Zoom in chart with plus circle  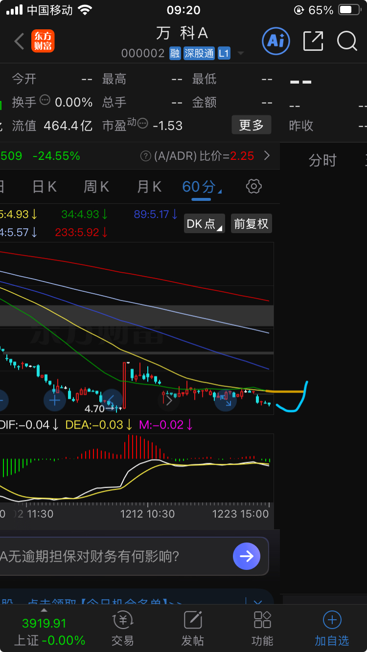coord(55,400)
